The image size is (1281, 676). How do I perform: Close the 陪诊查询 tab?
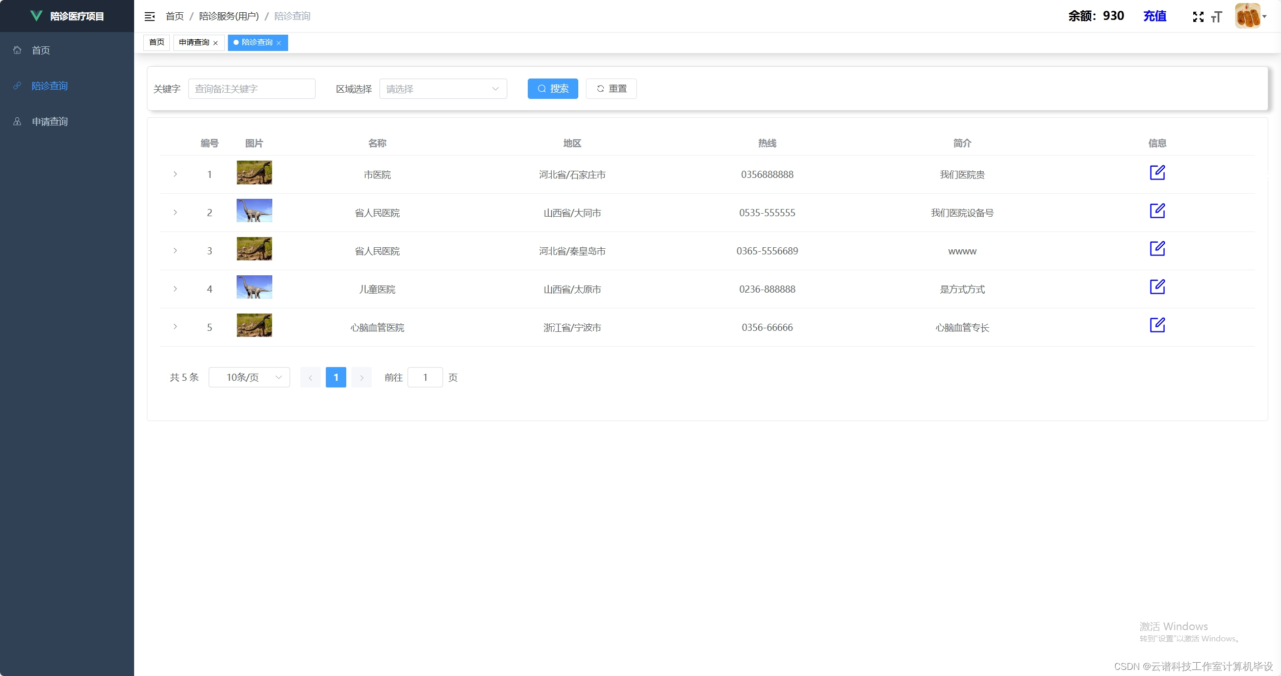(x=279, y=43)
